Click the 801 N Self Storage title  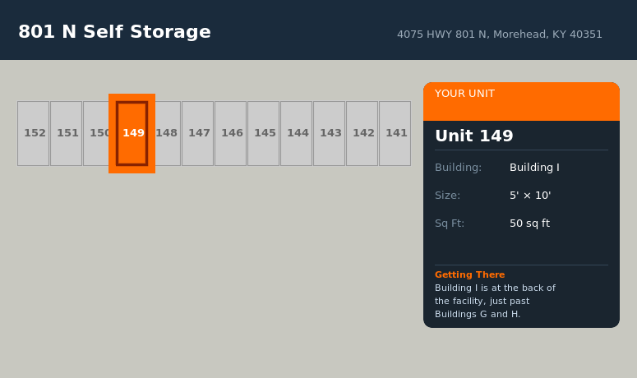tap(114, 32)
